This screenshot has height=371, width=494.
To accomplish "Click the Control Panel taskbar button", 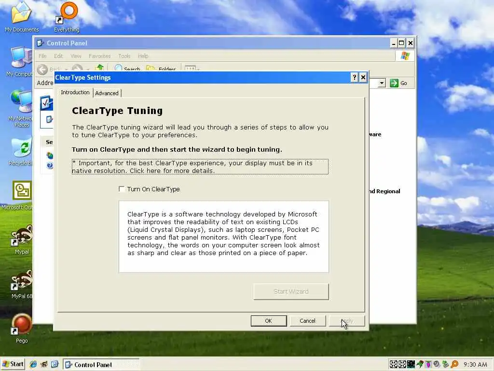I will tap(101, 365).
